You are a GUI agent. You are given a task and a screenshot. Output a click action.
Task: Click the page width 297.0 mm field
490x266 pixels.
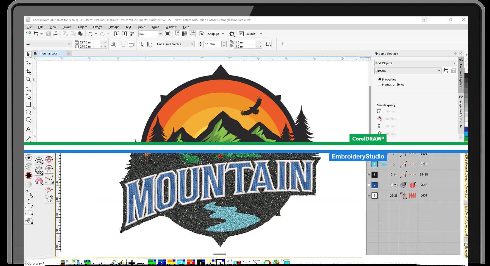pos(90,42)
